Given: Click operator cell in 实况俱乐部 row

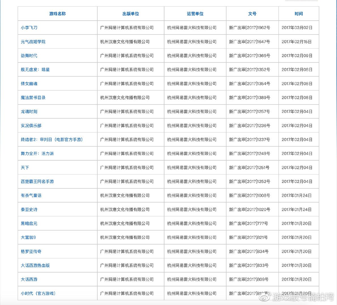Looking at the screenshot, I should coord(195,125).
